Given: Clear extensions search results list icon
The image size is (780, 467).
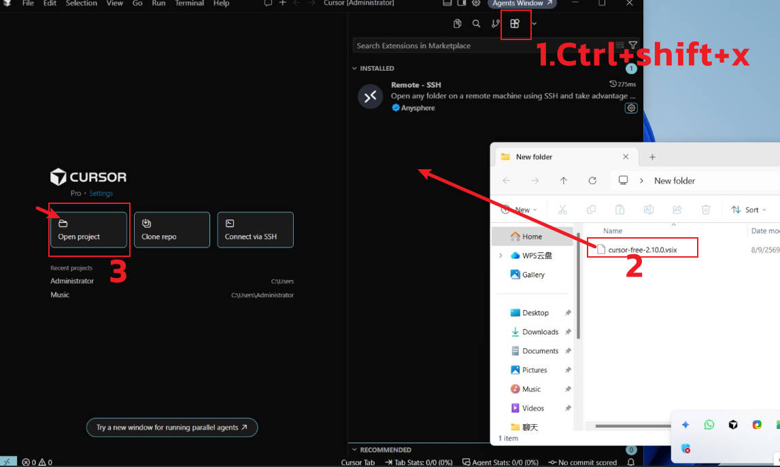Looking at the screenshot, I should click(x=620, y=45).
